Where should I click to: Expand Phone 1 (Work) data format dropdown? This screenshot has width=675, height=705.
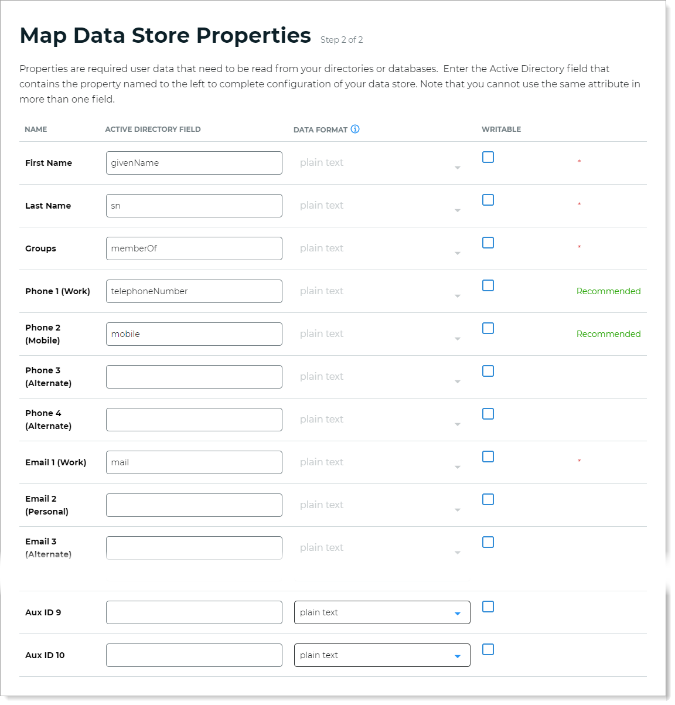[x=382, y=291]
